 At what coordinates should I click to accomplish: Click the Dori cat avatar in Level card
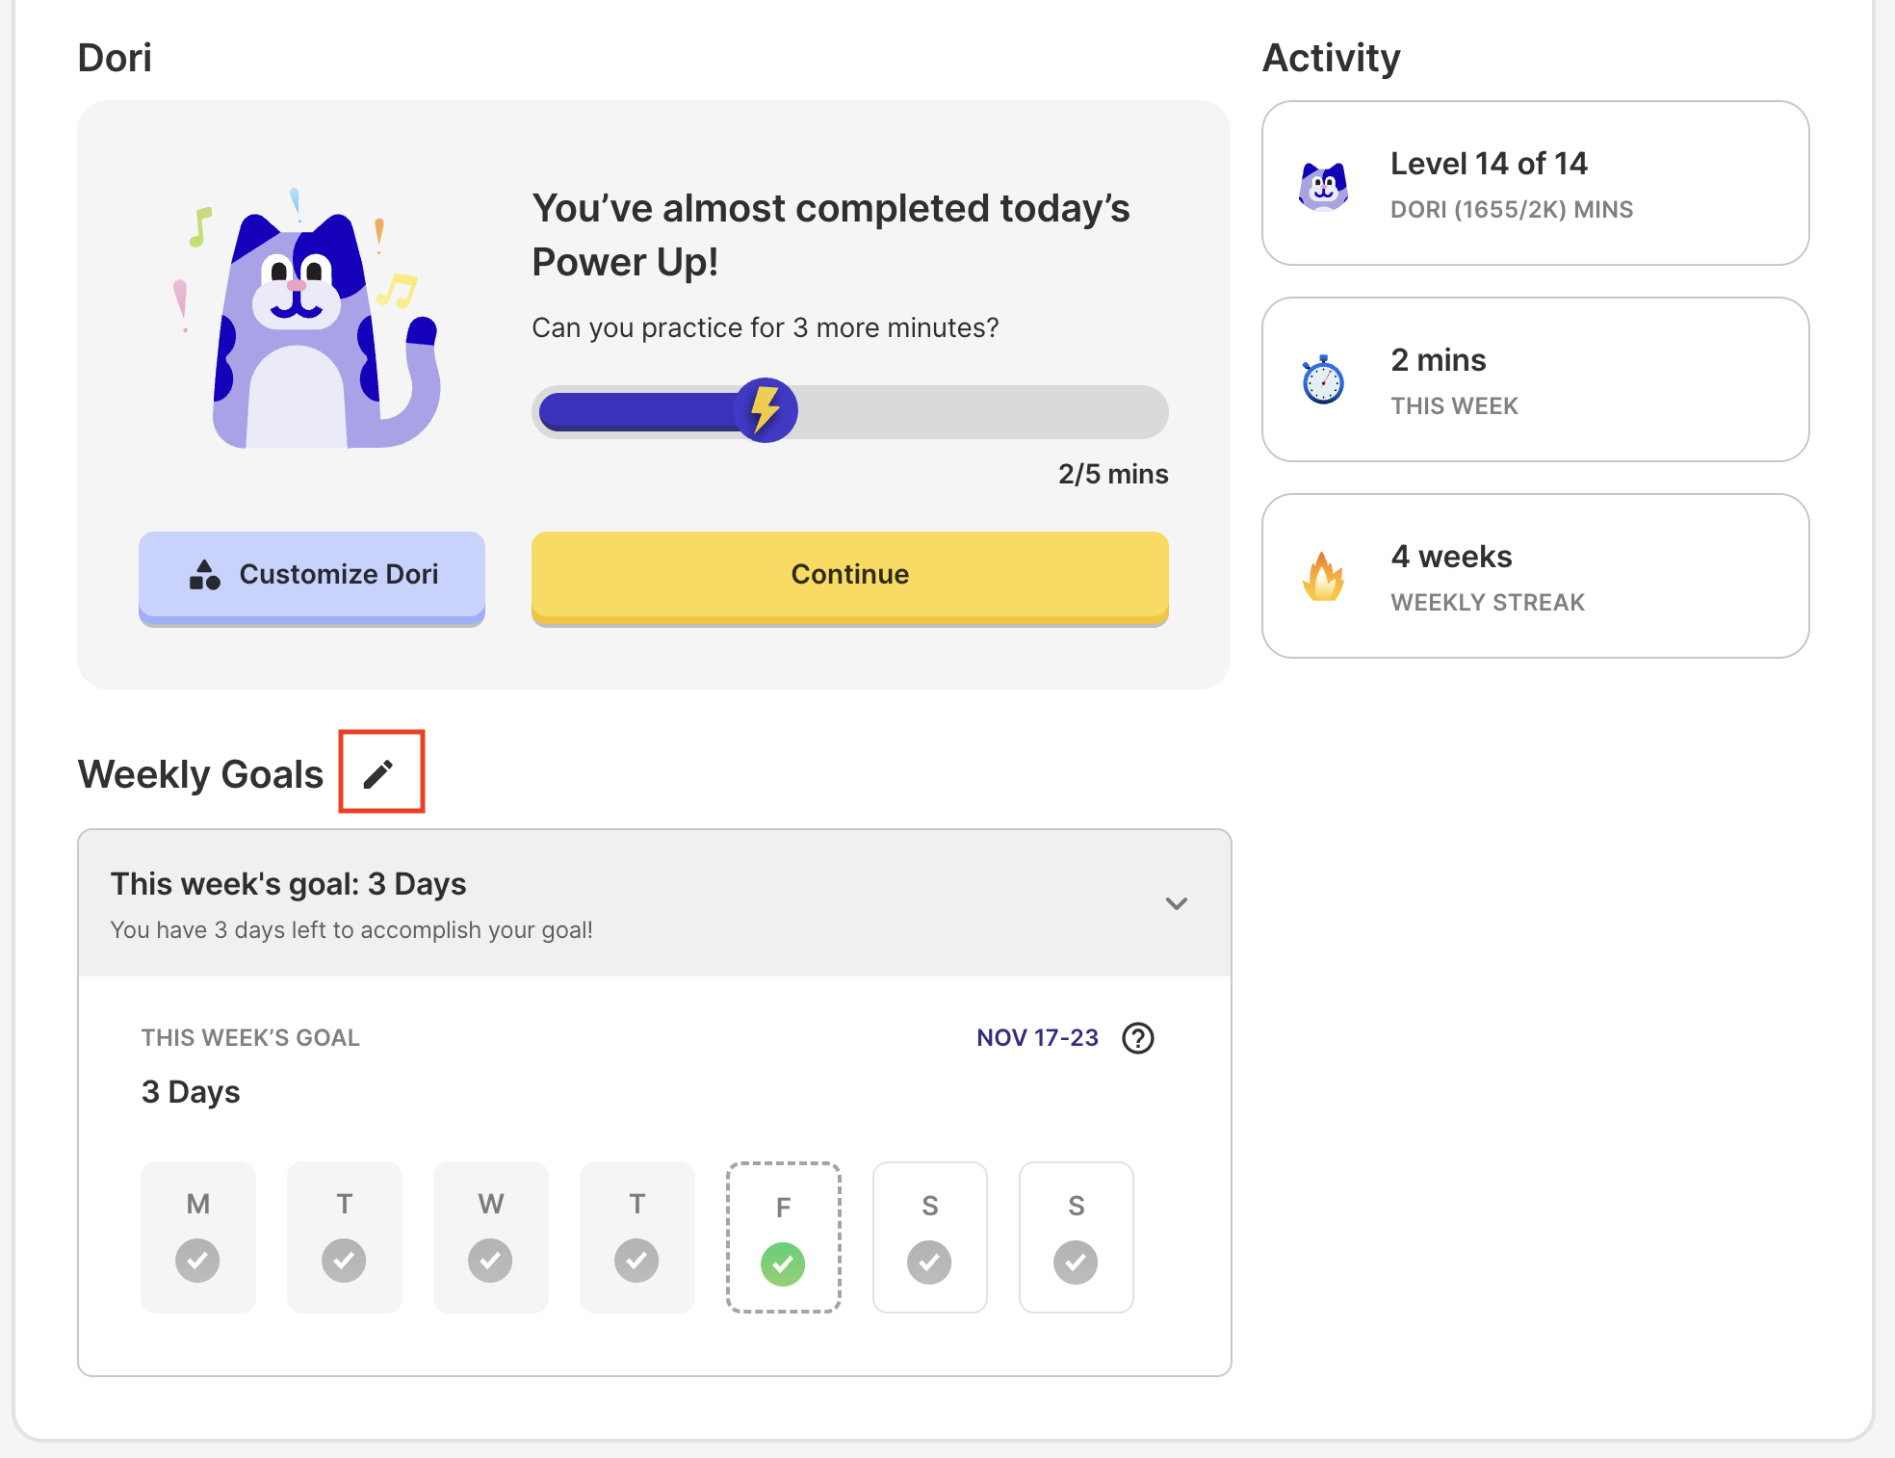(x=1323, y=184)
